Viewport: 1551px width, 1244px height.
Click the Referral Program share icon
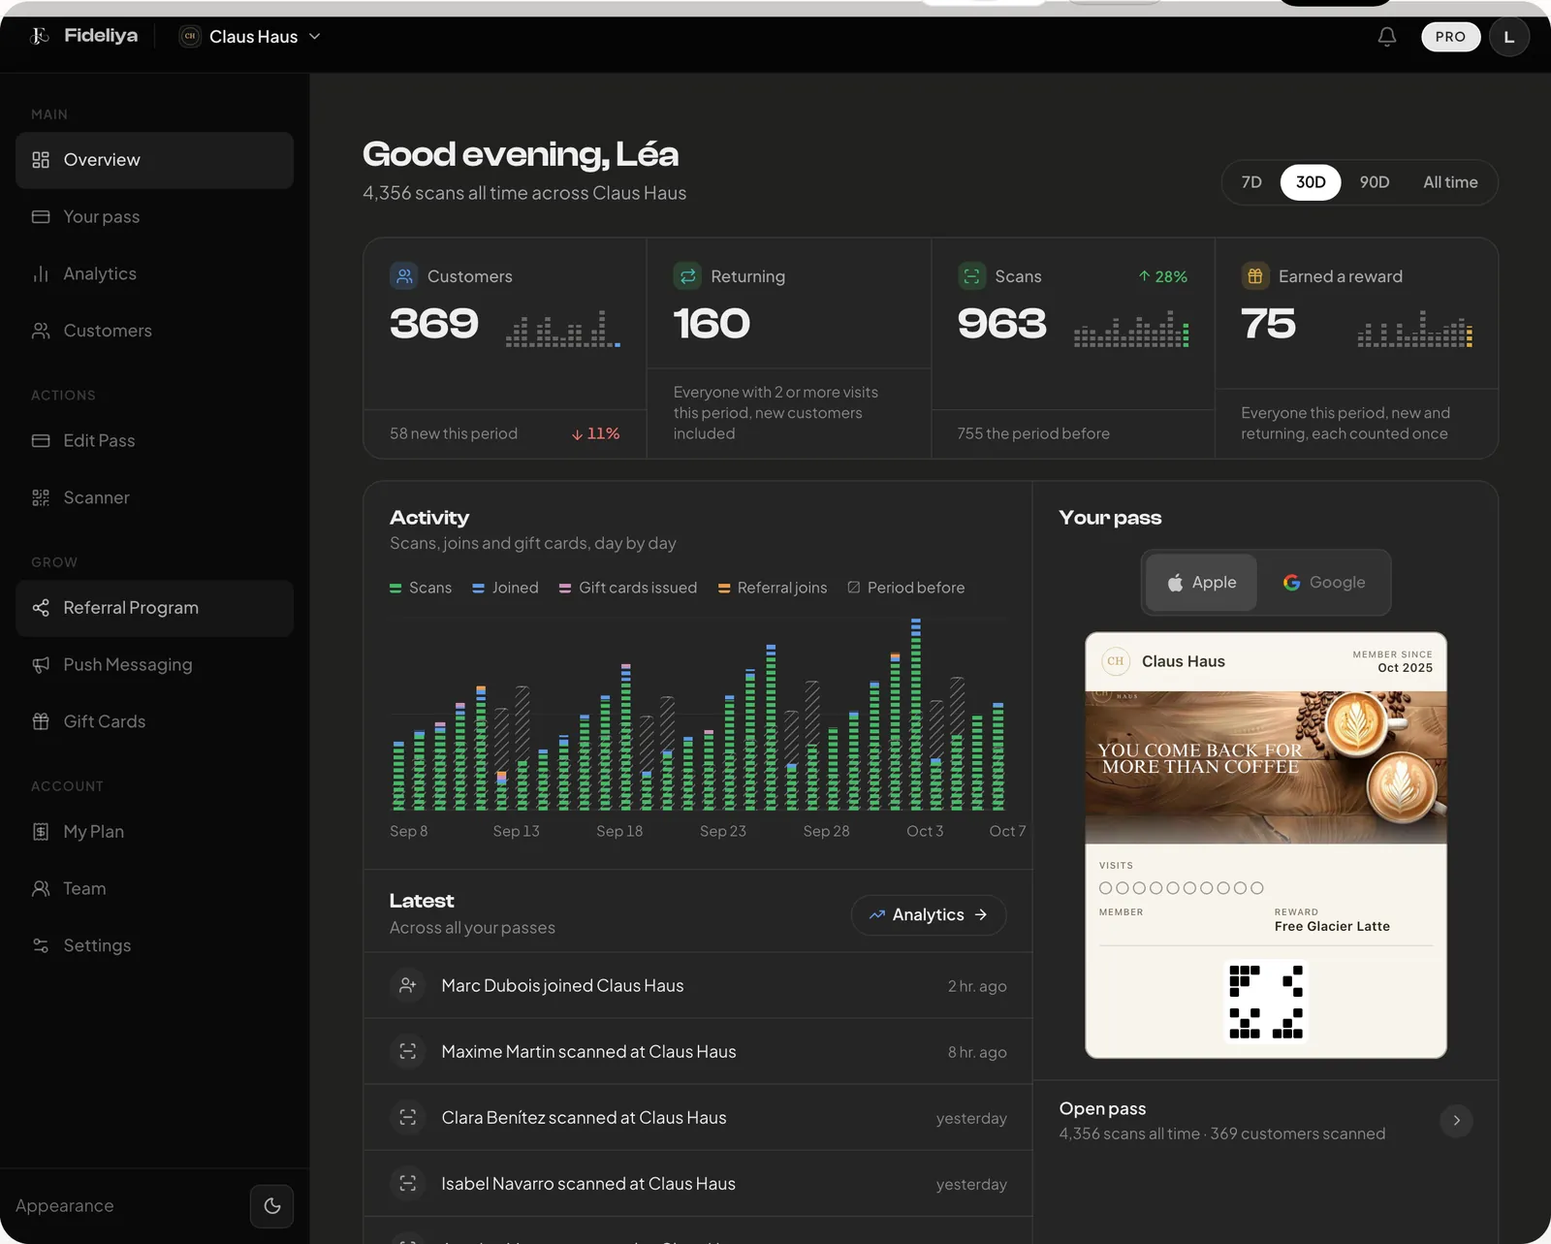coord(41,608)
